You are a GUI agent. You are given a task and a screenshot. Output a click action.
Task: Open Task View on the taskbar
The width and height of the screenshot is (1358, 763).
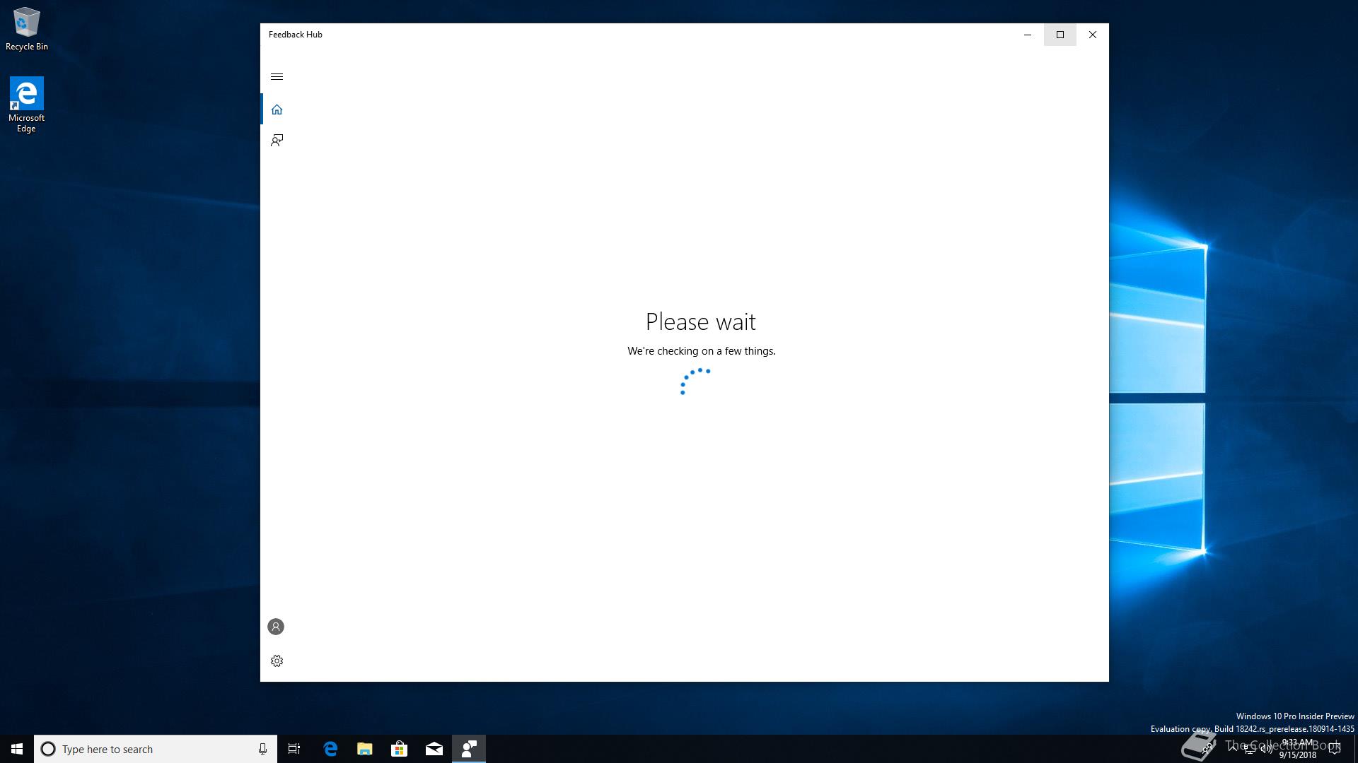tap(294, 749)
